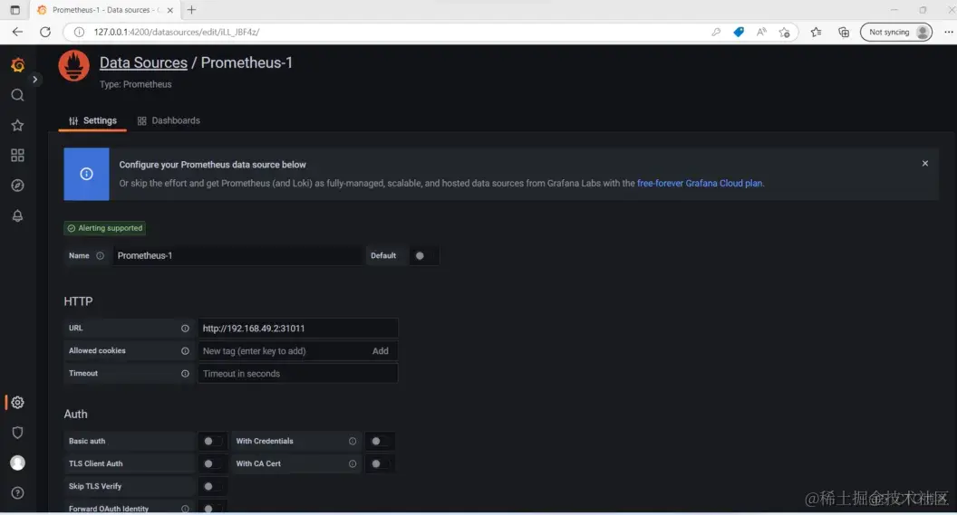Open the Explore compass icon
This screenshot has height=515, width=957.
[18, 186]
